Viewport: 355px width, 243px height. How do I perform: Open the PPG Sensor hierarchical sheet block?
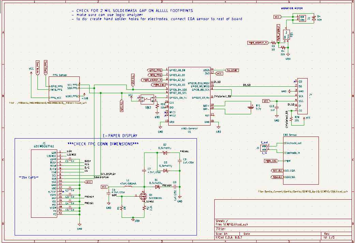point(64,89)
